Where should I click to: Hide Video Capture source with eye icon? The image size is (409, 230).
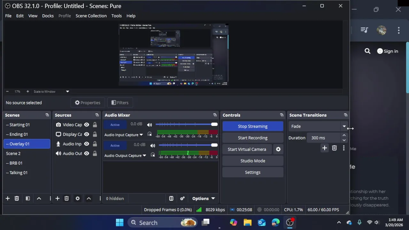87,125
